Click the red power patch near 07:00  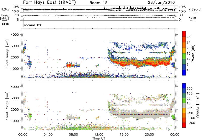(x=69, y=65)
